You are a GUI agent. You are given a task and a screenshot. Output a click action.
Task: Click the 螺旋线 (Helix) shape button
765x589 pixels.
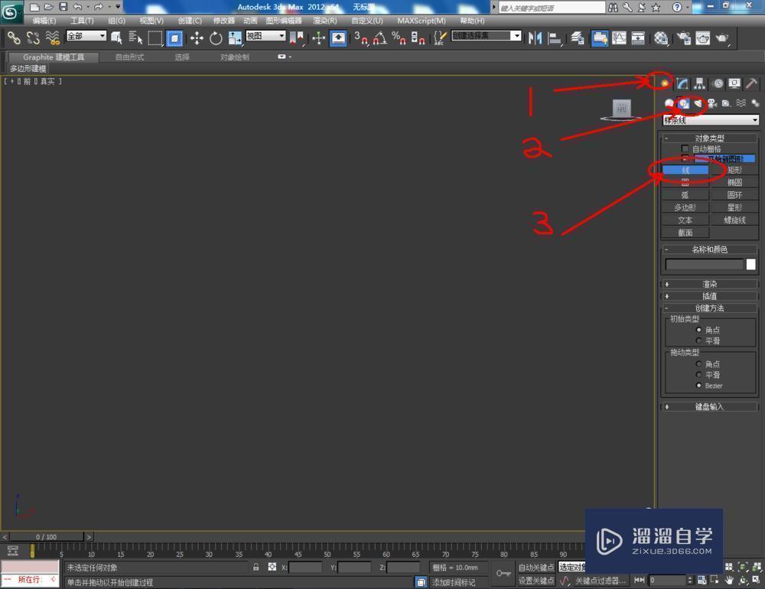click(x=734, y=220)
